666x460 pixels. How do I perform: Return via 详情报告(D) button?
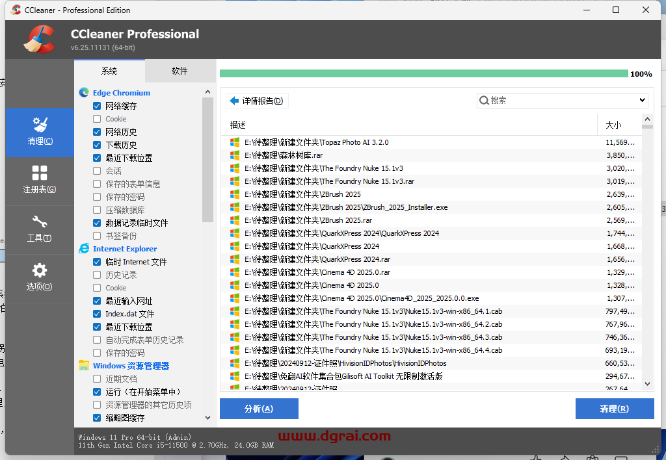(x=258, y=101)
